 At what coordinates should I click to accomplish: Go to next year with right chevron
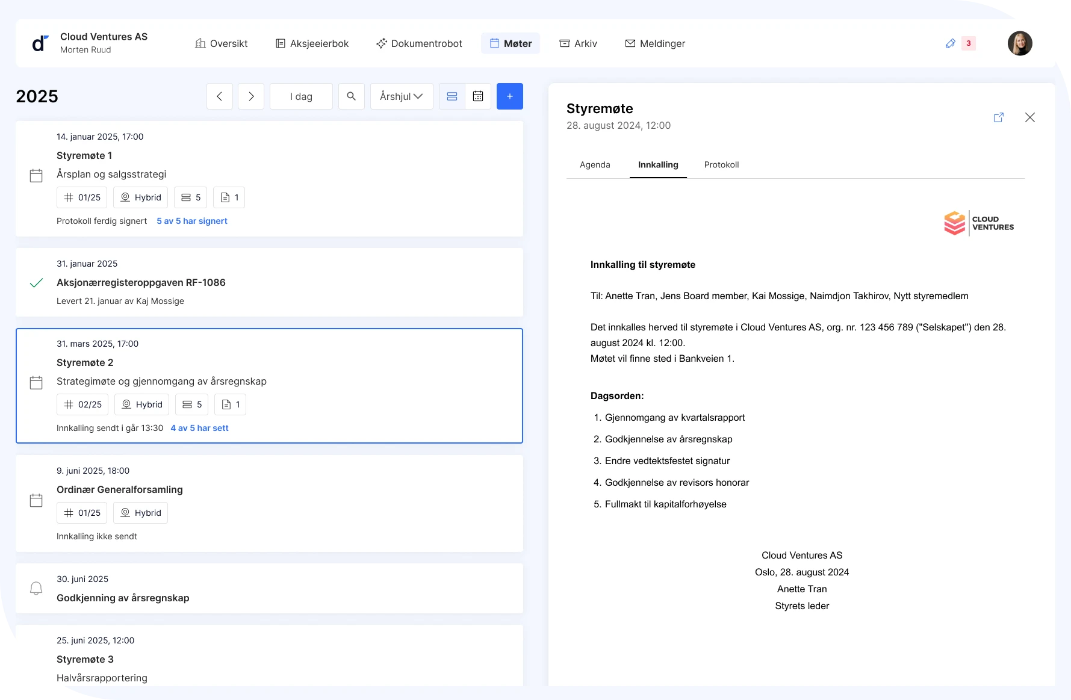point(251,96)
